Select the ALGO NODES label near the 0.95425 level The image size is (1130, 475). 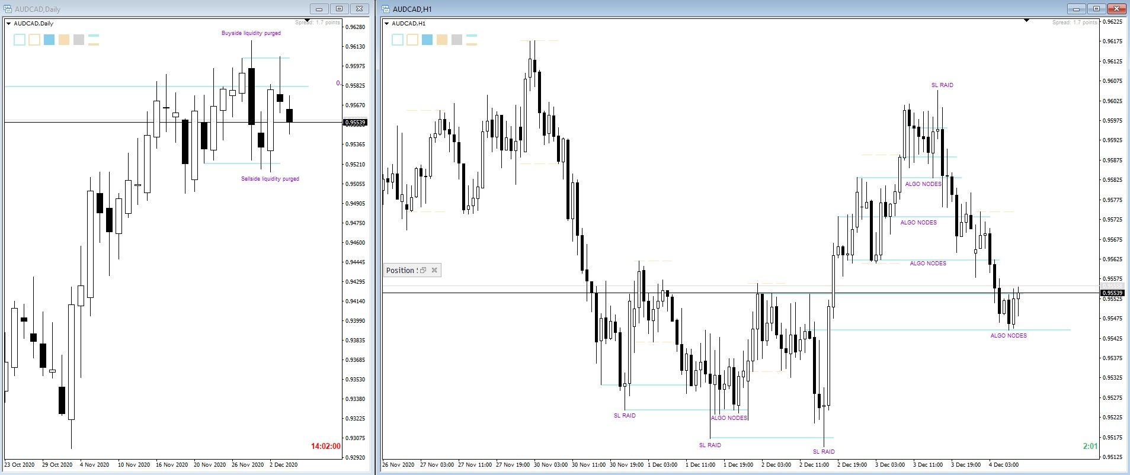tap(1009, 336)
